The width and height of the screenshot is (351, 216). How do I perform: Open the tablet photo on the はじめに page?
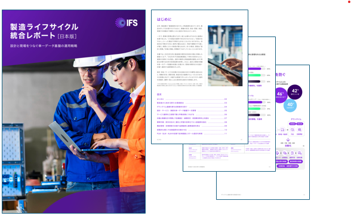225,56
